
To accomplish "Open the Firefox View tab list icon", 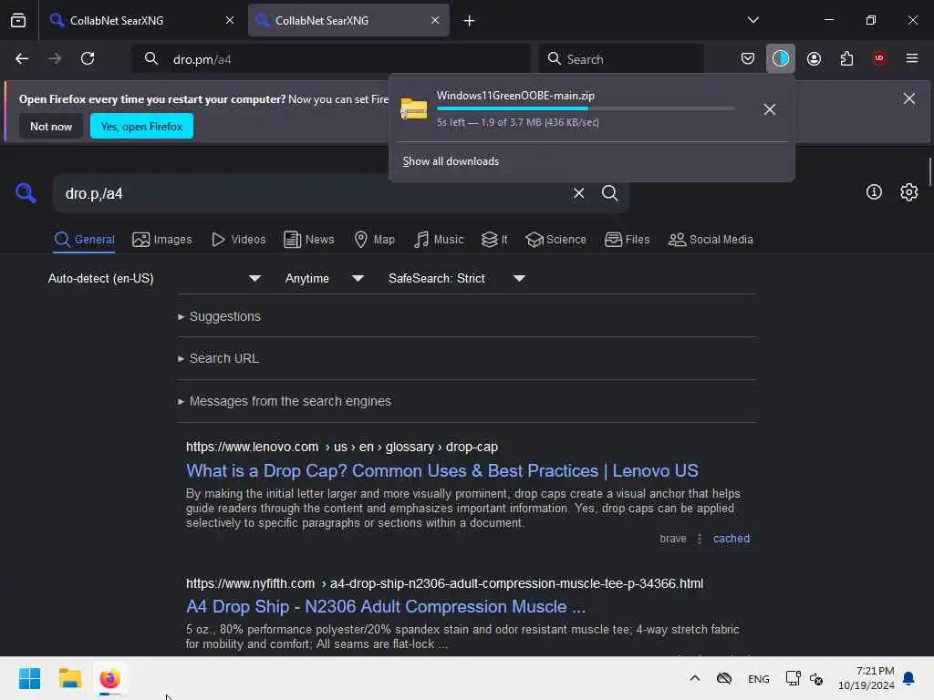I will click(18, 20).
